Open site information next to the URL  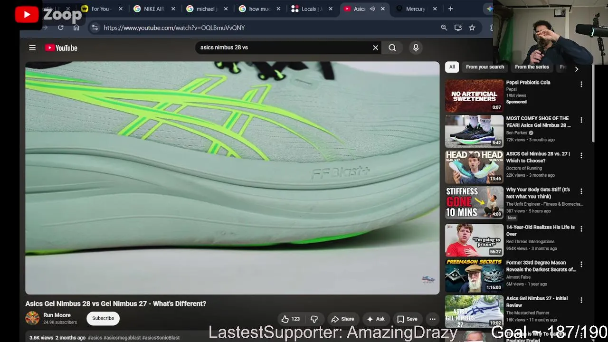pos(95,28)
